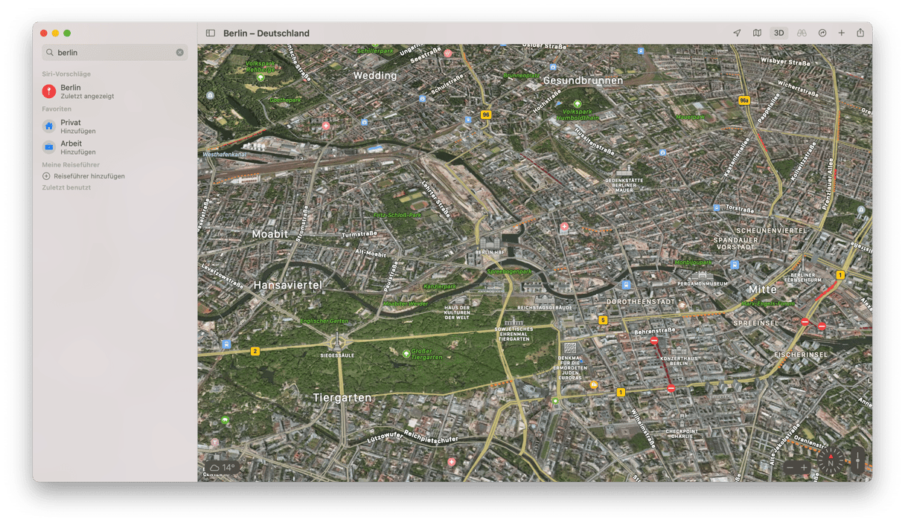
Task: Click the route 5 shield
Action: click(x=603, y=321)
